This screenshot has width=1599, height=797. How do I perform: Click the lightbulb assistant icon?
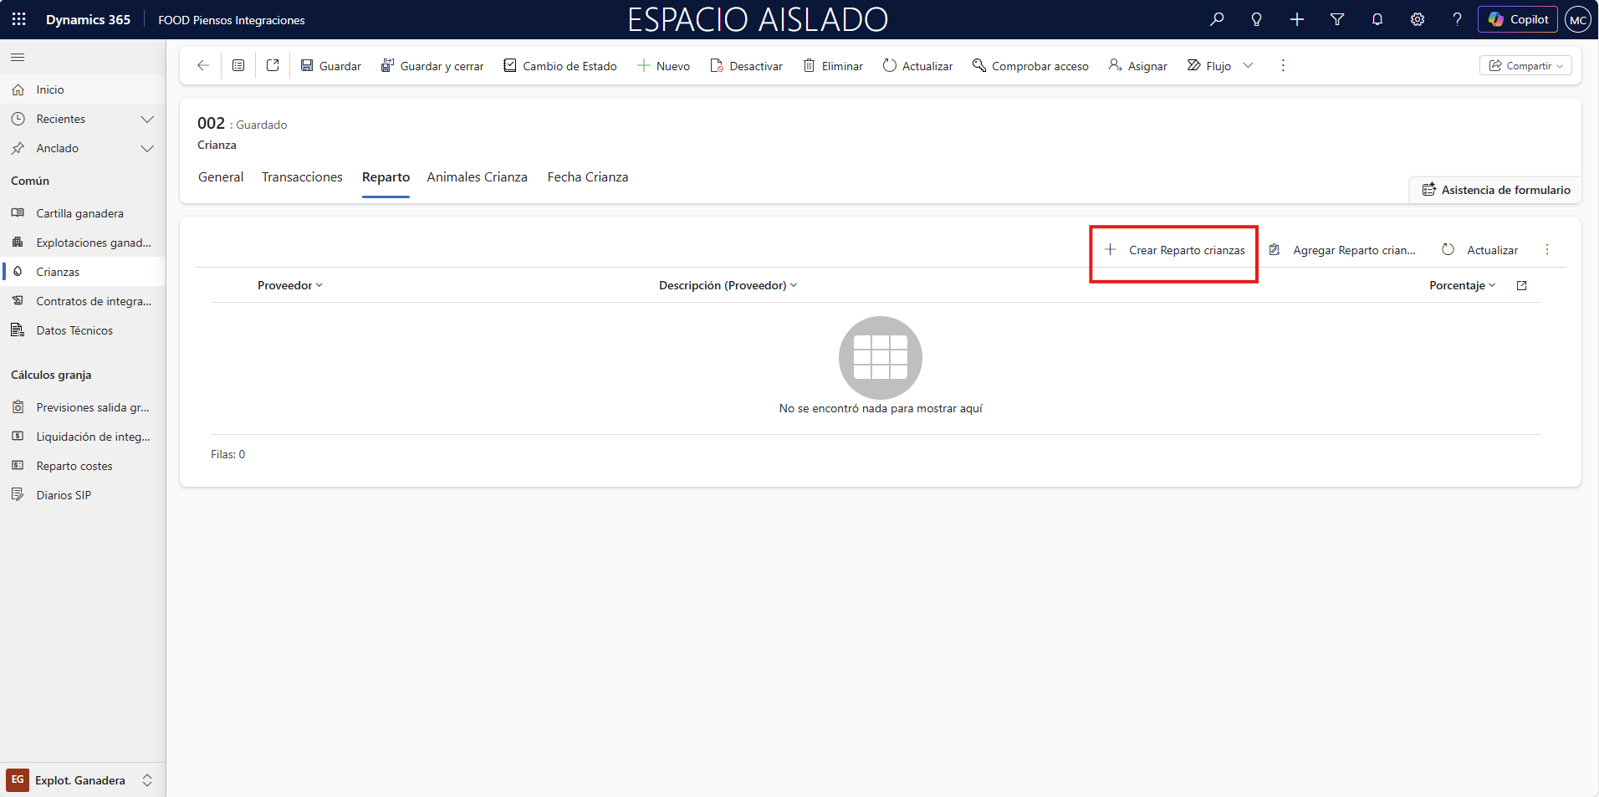(x=1256, y=19)
